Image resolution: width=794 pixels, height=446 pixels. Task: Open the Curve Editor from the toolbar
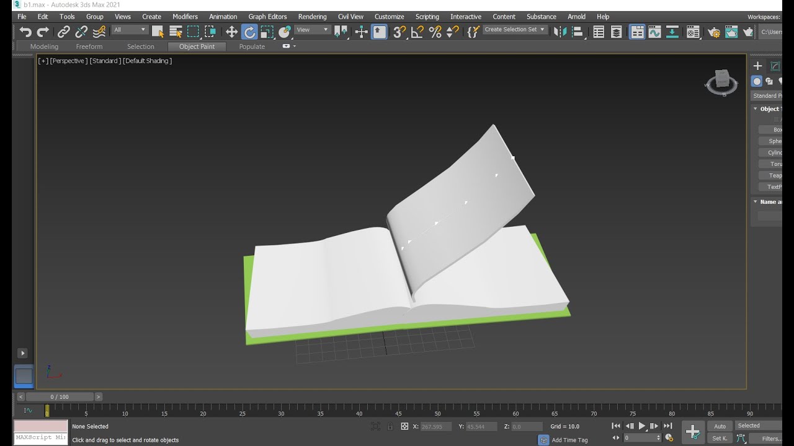[654, 32]
